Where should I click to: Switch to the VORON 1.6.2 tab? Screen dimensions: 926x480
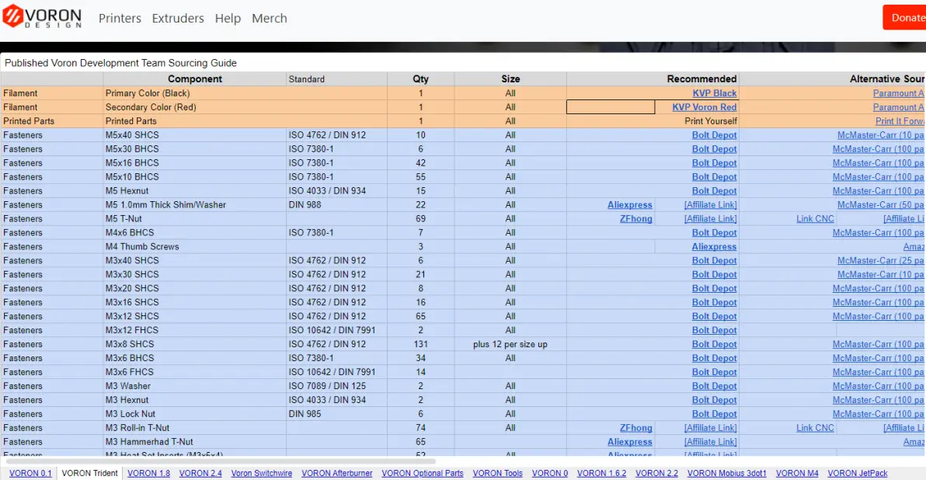601,473
